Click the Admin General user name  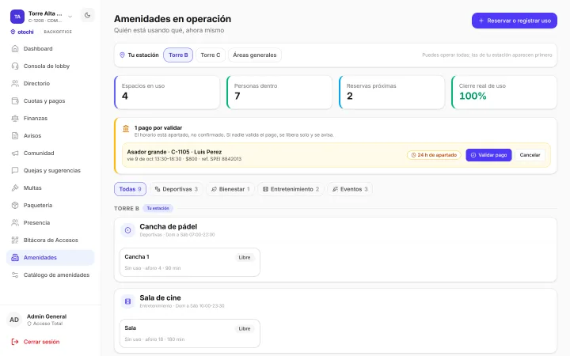[47, 316]
